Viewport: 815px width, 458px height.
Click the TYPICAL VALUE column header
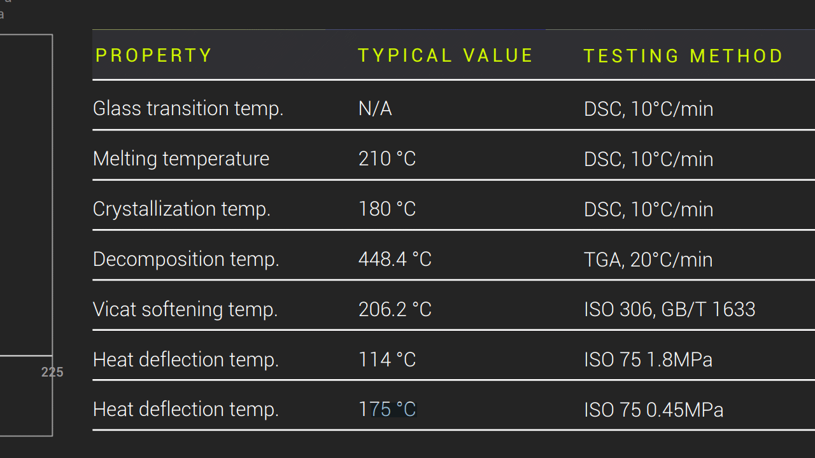(445, 55)
